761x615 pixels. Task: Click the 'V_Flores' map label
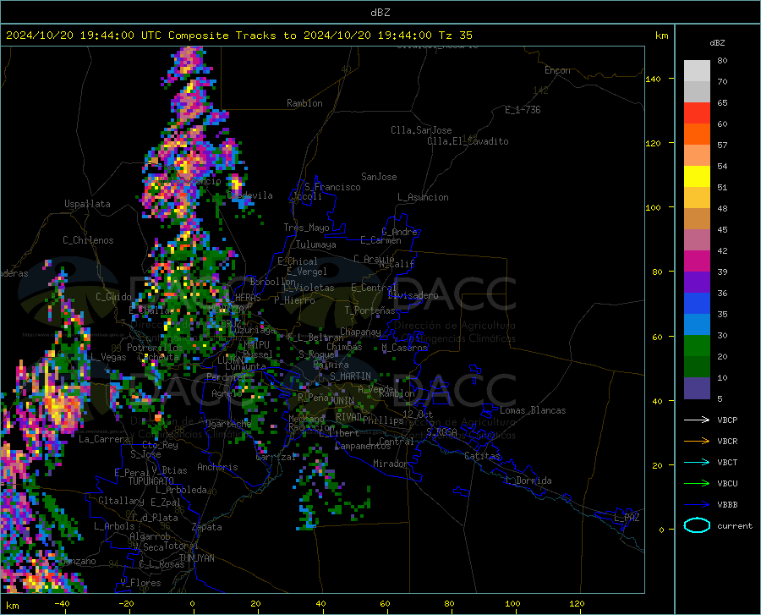[140, 583]
